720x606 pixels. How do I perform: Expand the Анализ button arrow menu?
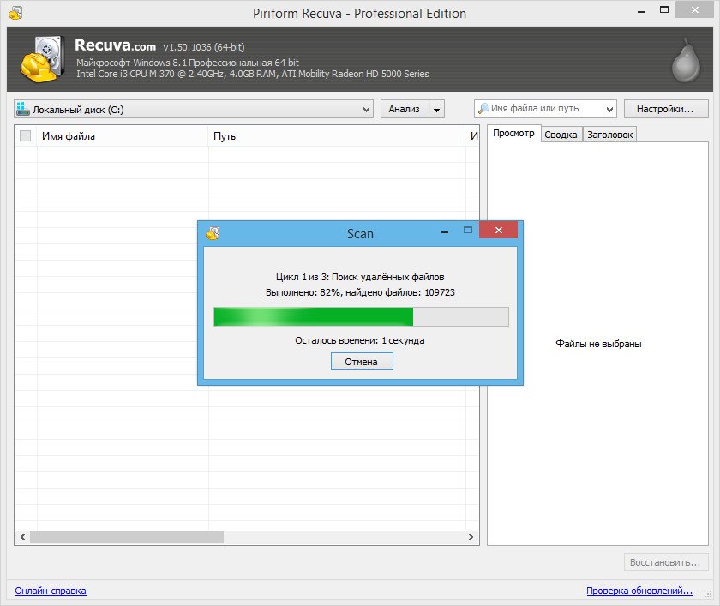(436, 109)
